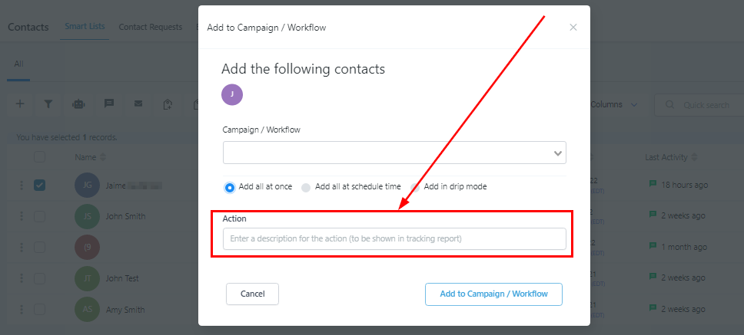Image resolution: width=744 pixels, height=335 pixels.
Task: Uncheck the Jaime contact checkbox
Action: pyautogui.click(x=40, y=185)
